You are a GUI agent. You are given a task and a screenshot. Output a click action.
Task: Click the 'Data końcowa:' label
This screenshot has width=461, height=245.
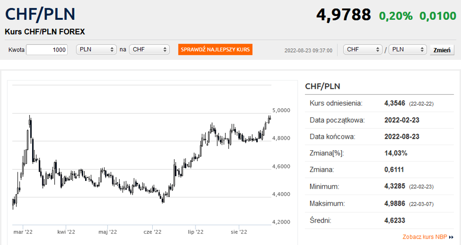tap(333, 136)
